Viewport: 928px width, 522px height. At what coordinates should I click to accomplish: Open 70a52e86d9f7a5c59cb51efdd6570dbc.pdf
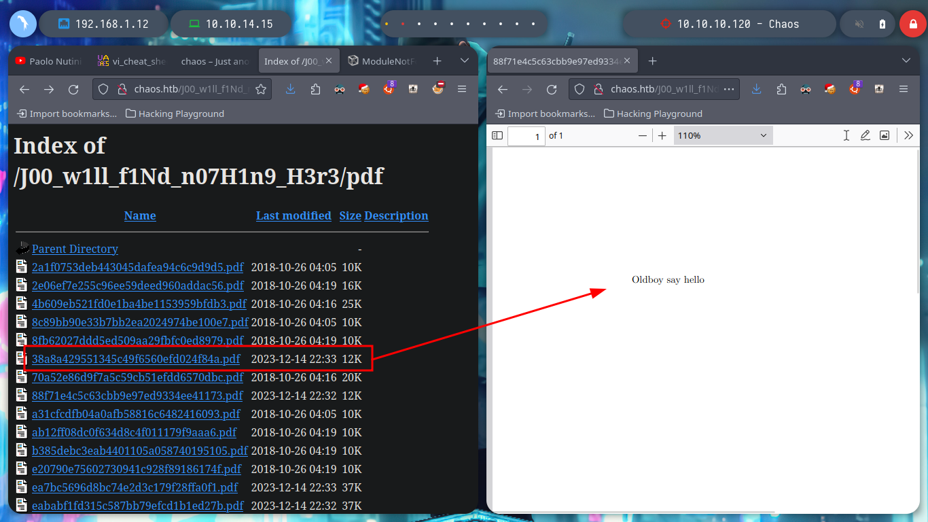137,377
